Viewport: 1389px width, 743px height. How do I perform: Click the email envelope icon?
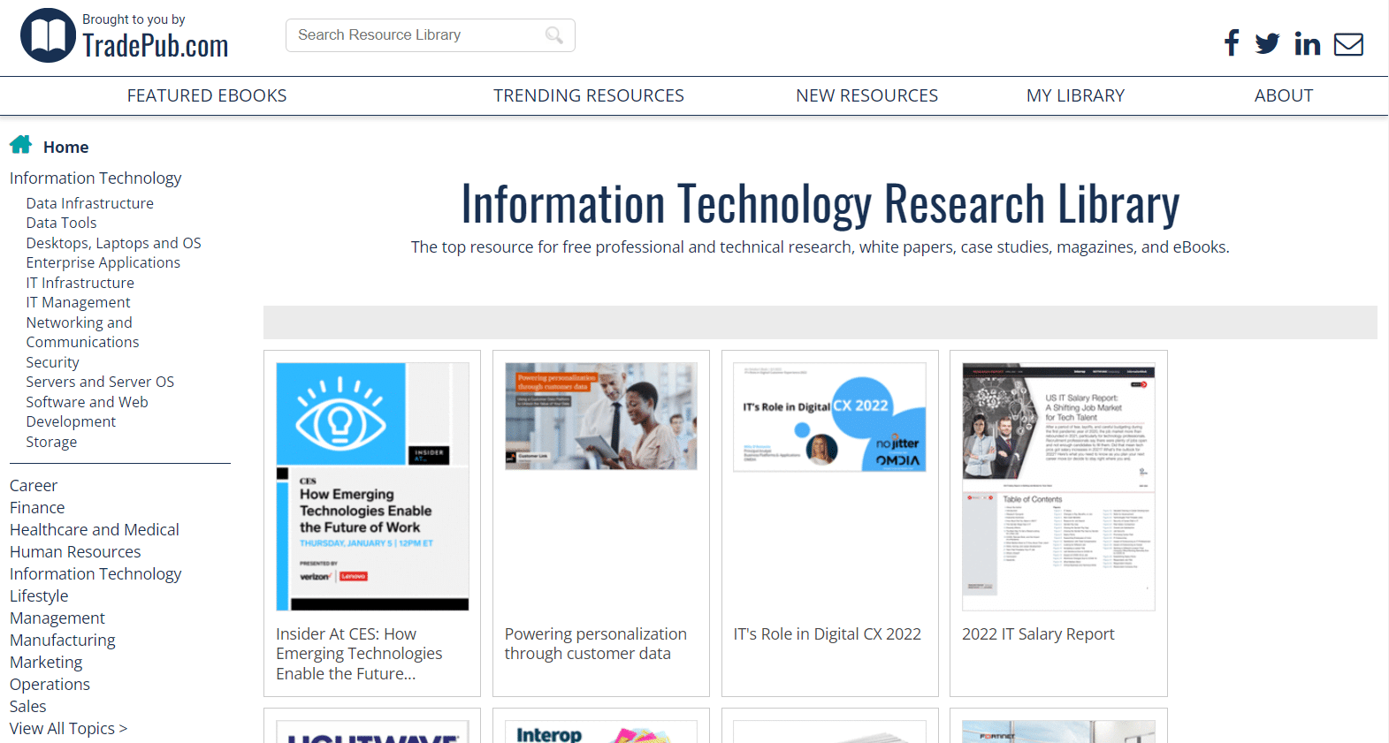[x=1348, y=44]
